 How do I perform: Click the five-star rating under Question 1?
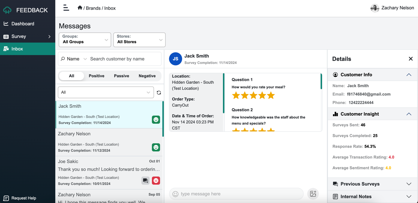(x=253, y=95)
